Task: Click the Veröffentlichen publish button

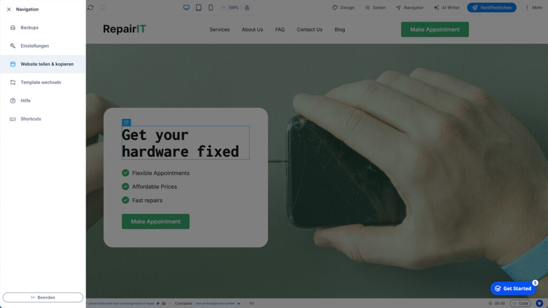Action: pos(491,7)
